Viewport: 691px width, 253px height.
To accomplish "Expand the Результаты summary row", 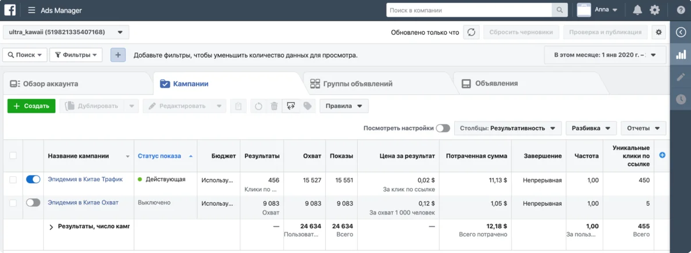I will (51, 227).
